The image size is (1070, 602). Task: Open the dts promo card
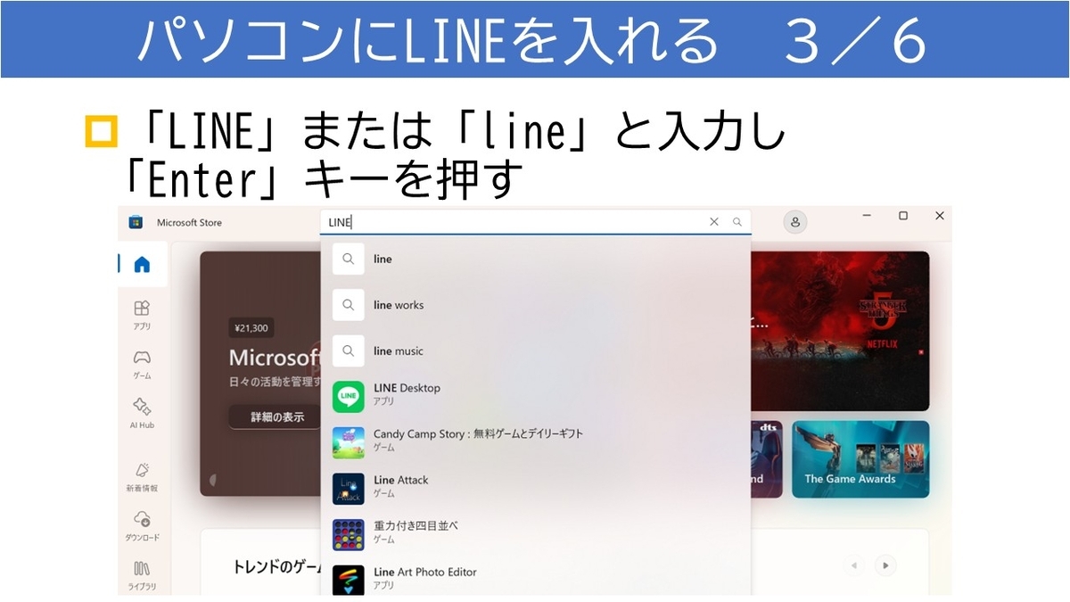tap(767, 459)
